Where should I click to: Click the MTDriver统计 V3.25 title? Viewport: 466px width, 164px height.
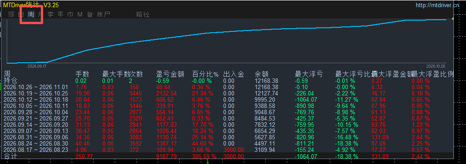(31, 5)
